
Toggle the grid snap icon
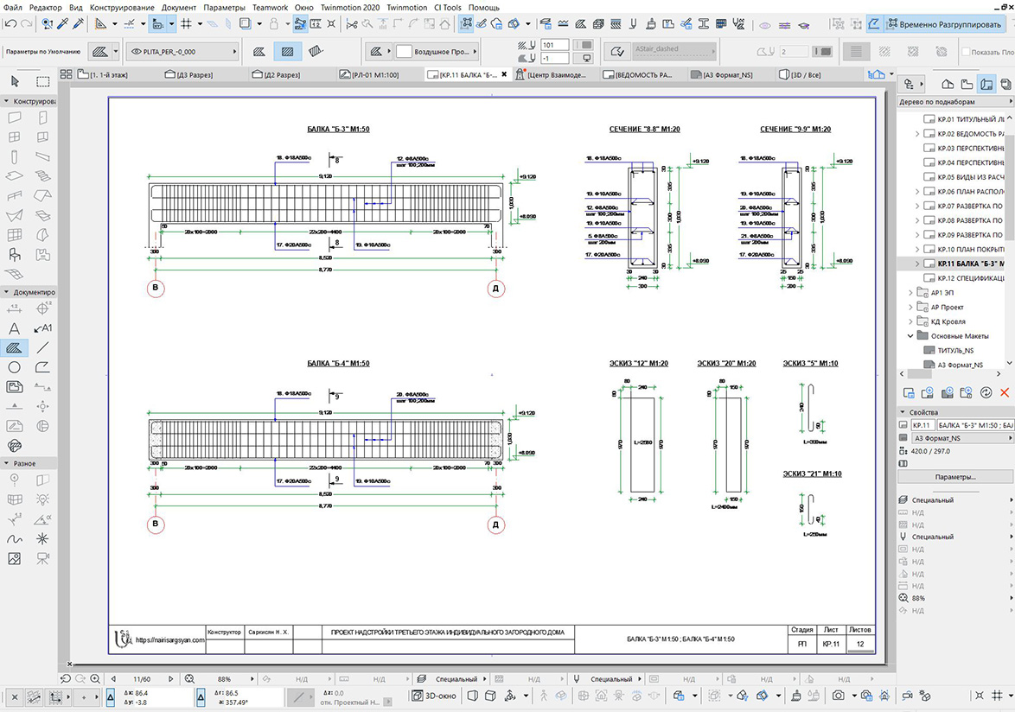[x=186, y=24]
